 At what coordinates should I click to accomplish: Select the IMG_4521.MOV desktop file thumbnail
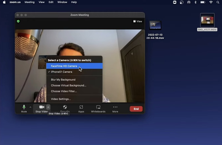[207, 21]
